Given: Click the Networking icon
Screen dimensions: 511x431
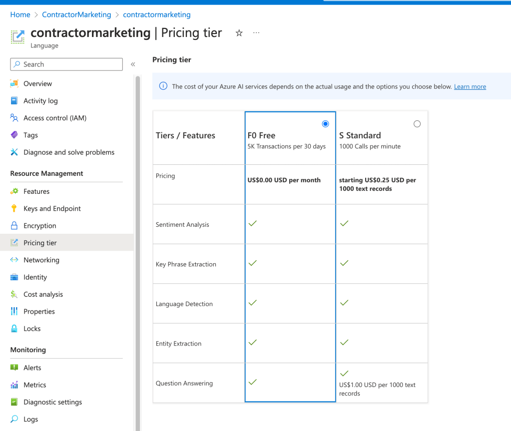Looking at the screenshot, I should point(14,260).
